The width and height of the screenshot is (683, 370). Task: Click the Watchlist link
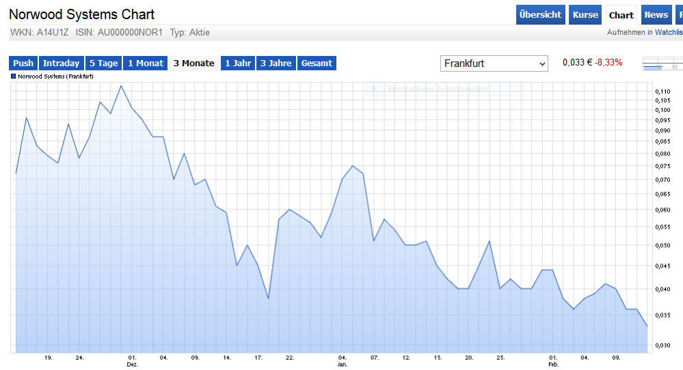tap(669, 32)
